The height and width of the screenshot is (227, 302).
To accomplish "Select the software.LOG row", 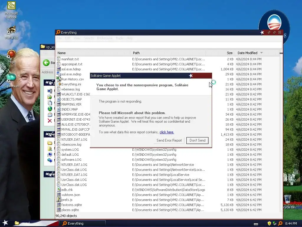I will pyautogui.click(x=167, y=160).
